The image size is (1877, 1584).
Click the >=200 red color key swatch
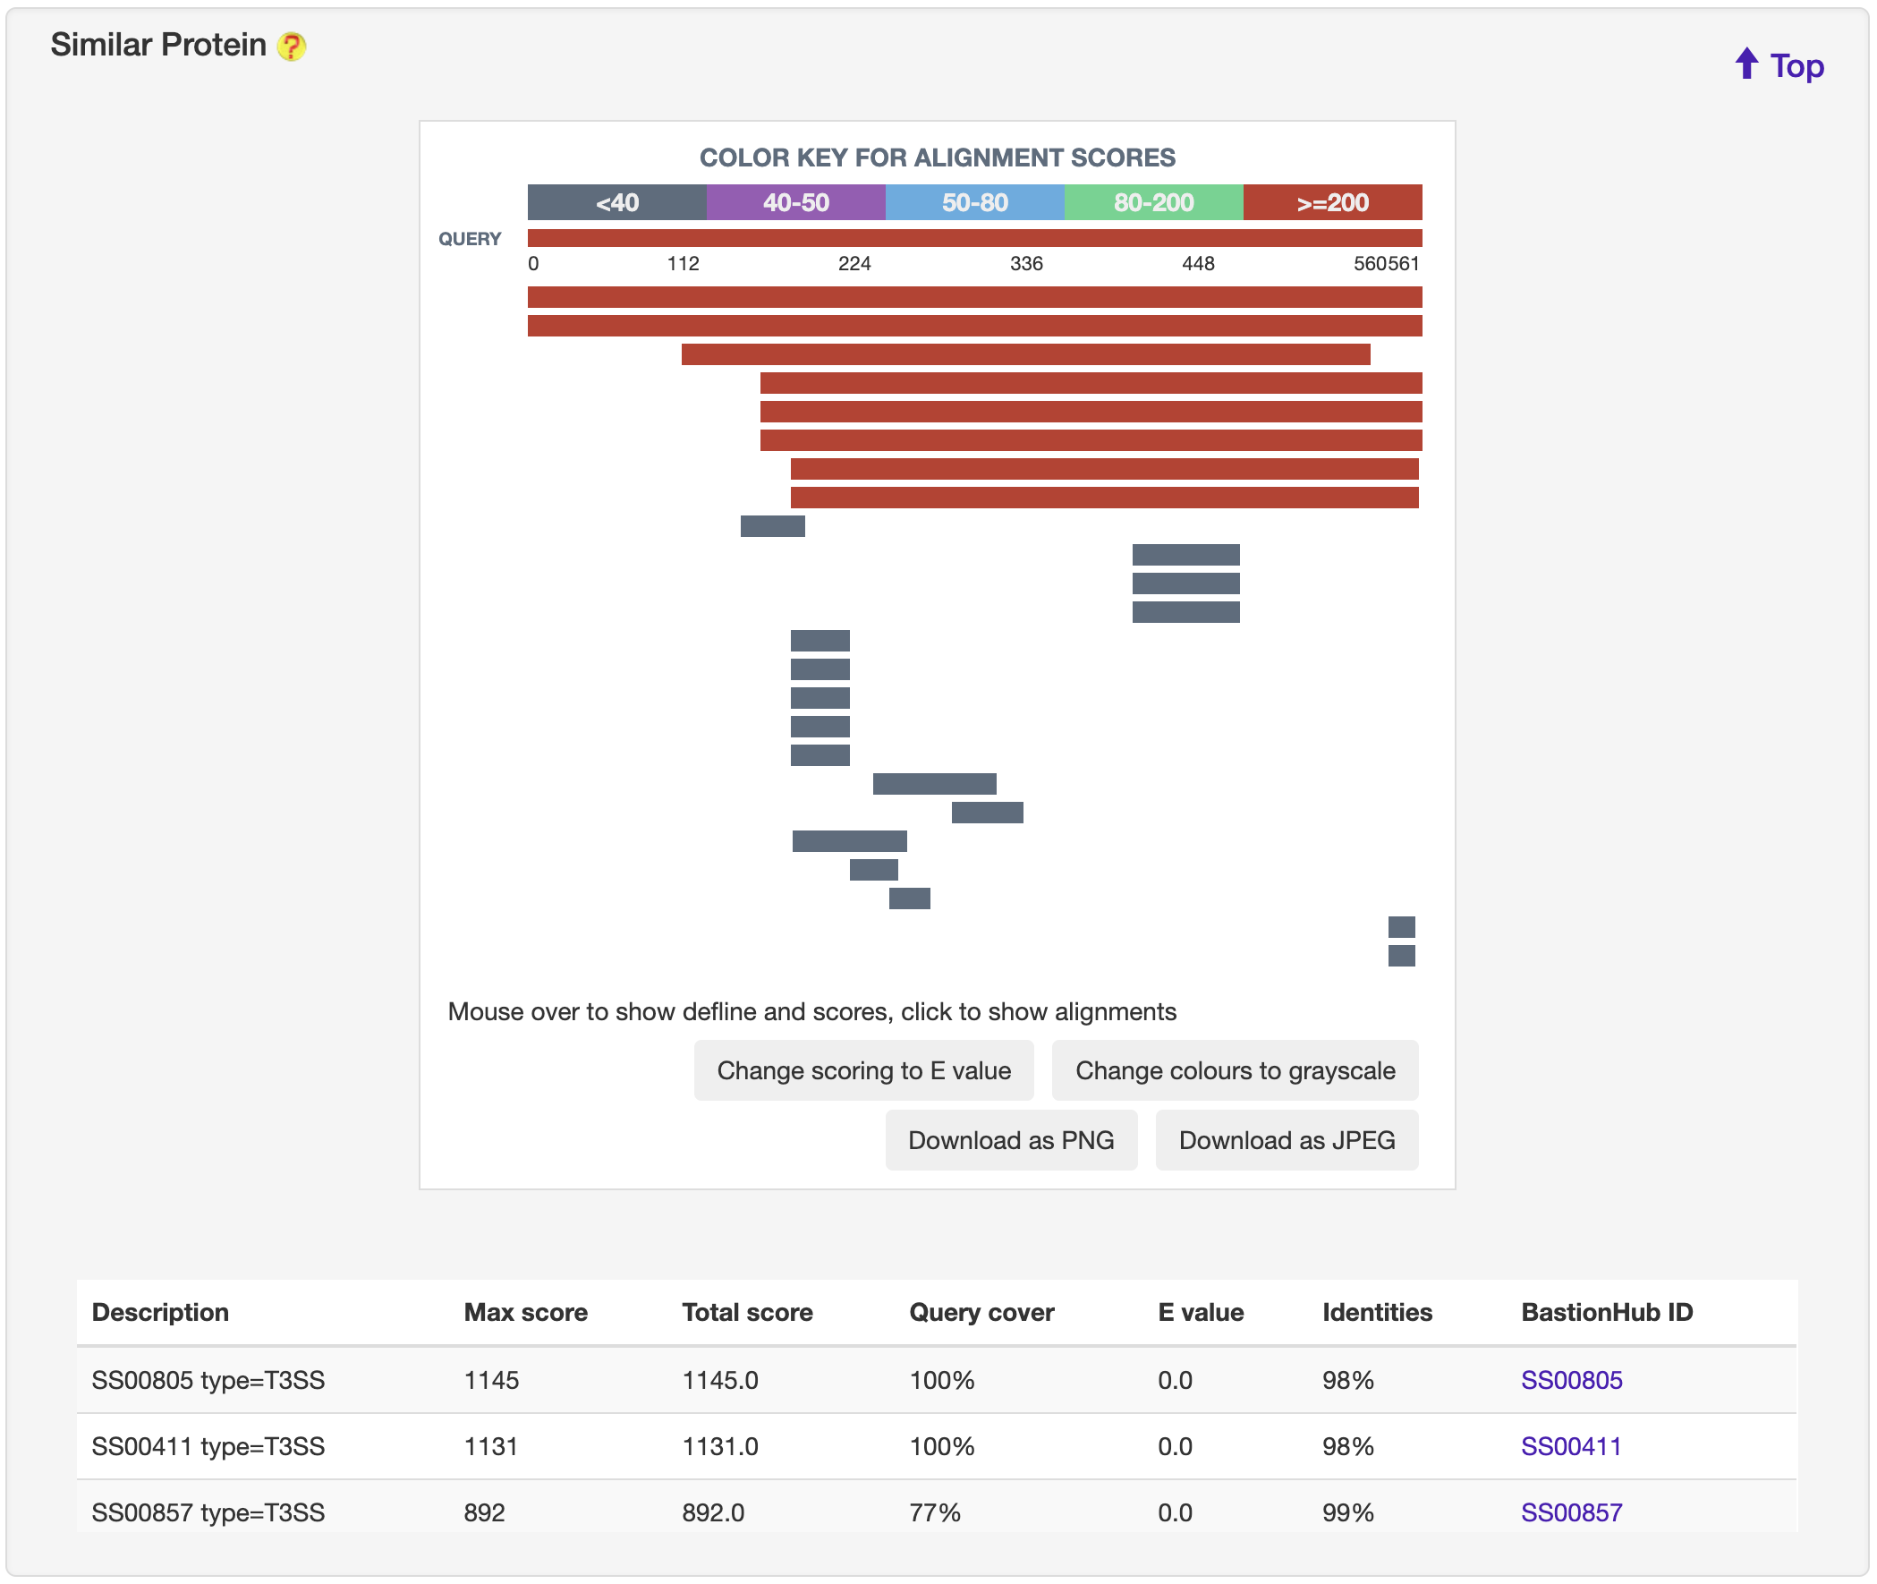pos(1332,202)
